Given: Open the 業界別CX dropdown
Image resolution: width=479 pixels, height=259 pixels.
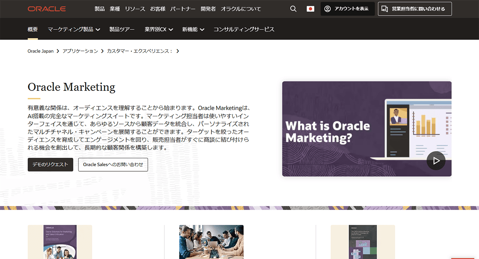Looking at the screenshot, I should click(x=158, y=29).
